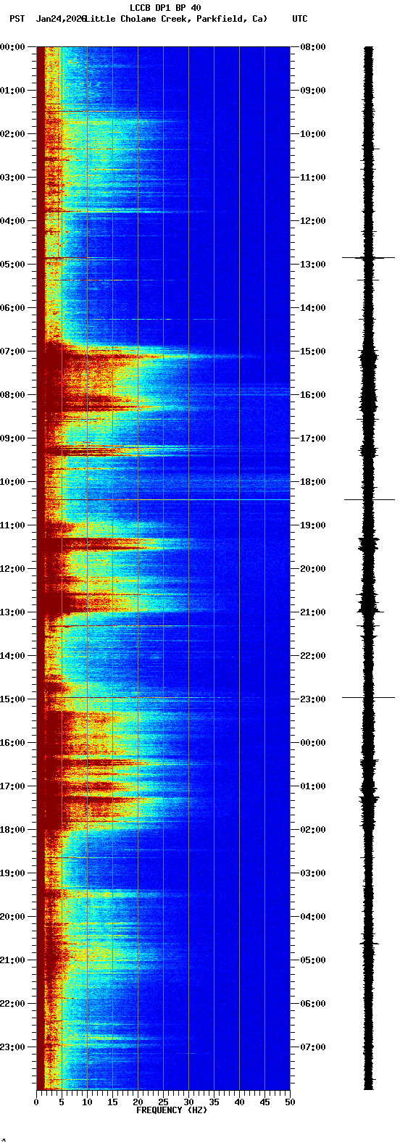
Task: Pick the frequency axis tick label "50"
Action: click(290, 1102)
